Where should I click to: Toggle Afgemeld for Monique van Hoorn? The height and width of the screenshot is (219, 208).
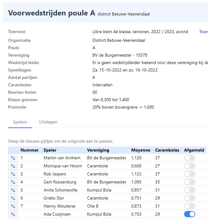click(x=190, y=166)
